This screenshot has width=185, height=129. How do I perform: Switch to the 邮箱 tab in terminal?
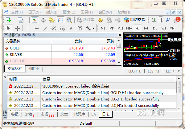pyautogui.click(x=30, y=114)
